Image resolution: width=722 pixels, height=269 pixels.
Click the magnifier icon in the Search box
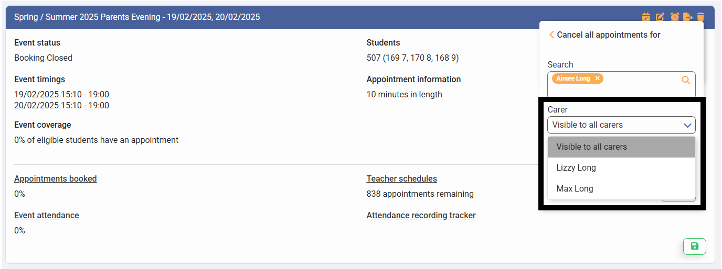[x=686, y=80]
